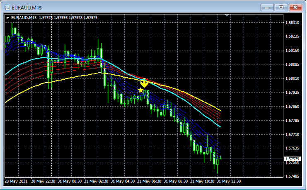Click the yellow down arrow sell signal
Screen dimensions: 307x190
pos(144,83)
